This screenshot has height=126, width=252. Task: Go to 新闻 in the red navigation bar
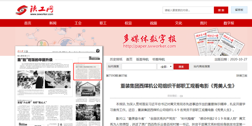click(53, 23)
